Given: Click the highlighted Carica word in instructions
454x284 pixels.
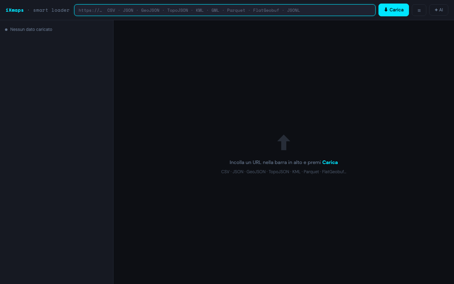Looking at the screenshot, I should click(330, 162).
